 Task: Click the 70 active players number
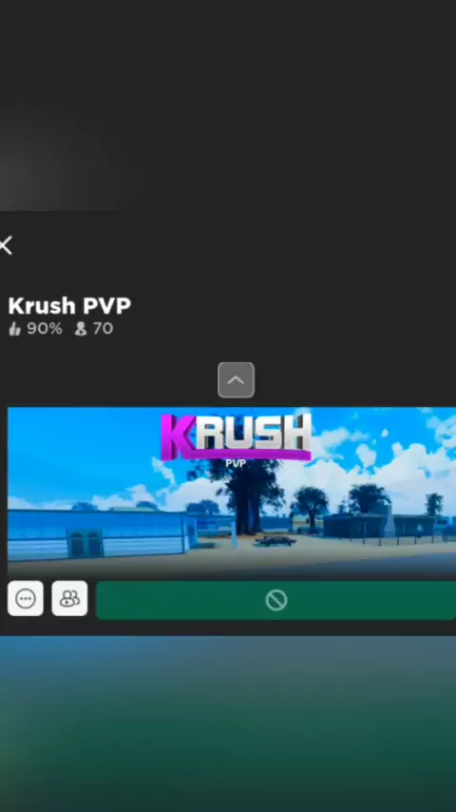tap(103, 329)
